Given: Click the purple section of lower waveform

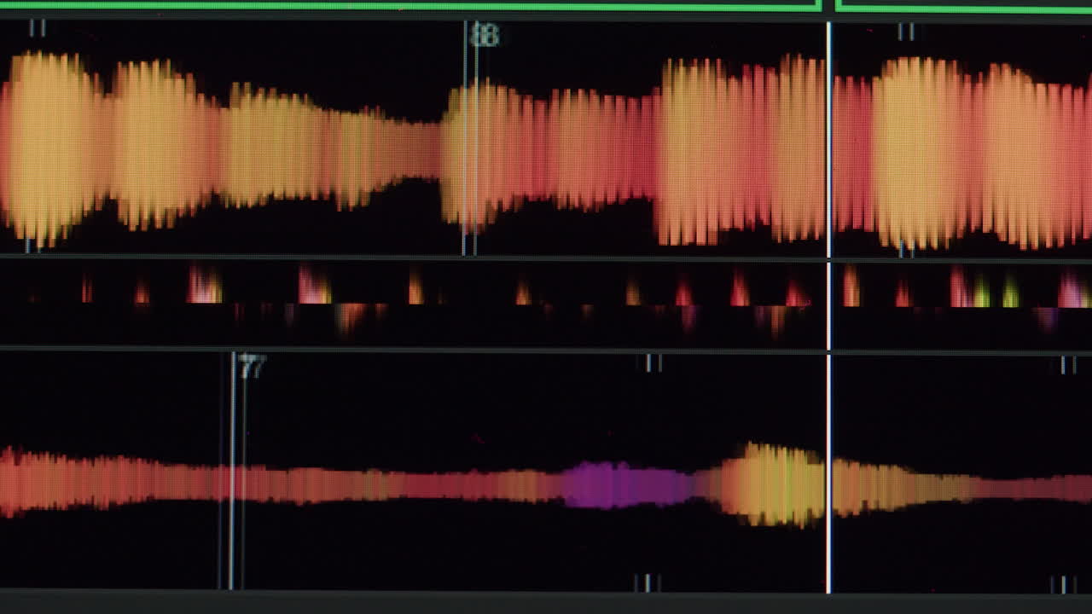Looking at the screenshot, I should [621, 484].
